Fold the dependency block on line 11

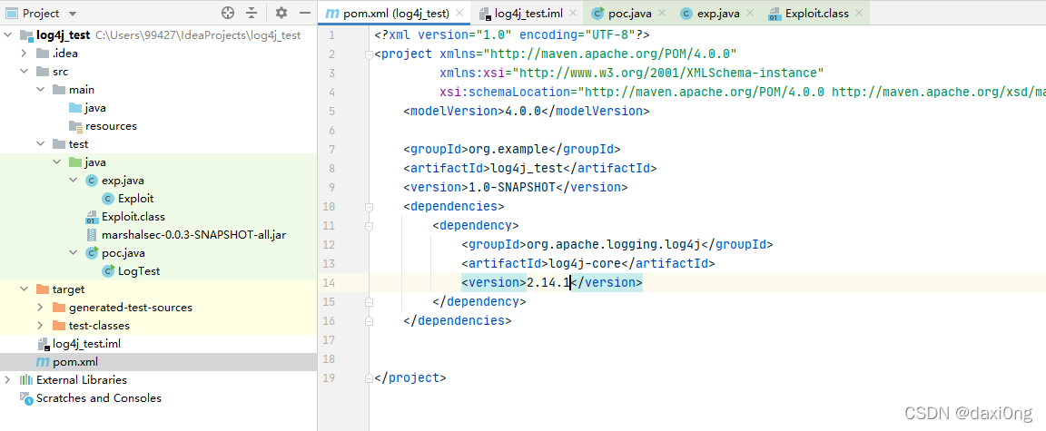[369, 226]
